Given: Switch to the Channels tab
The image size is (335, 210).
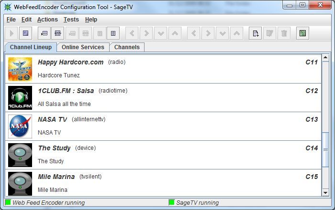Looking at the screenshot, I should [x=127, y=47].
